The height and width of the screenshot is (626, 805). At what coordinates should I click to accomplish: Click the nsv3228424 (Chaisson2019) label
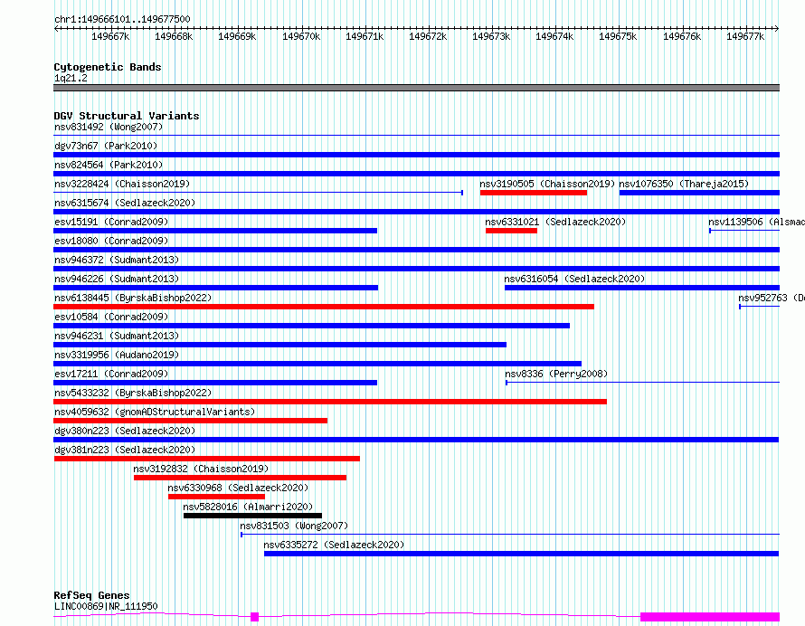122,184
